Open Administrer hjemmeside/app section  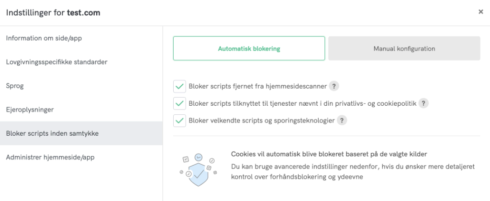coord(53,157)
